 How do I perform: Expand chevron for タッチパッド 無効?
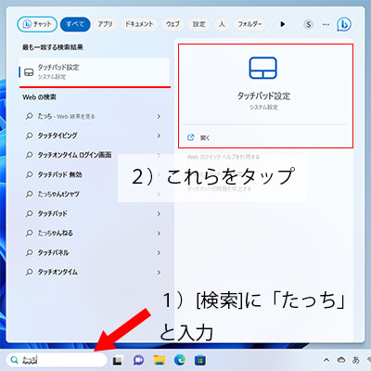pyautogui.click(x=159, y=174)
